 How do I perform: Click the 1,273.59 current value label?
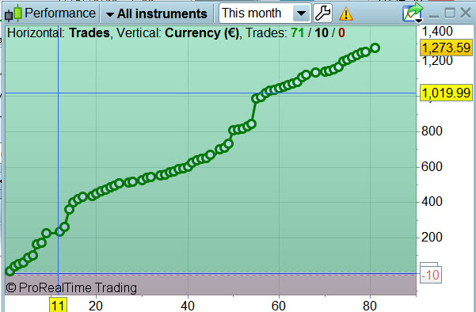point(446,48)
